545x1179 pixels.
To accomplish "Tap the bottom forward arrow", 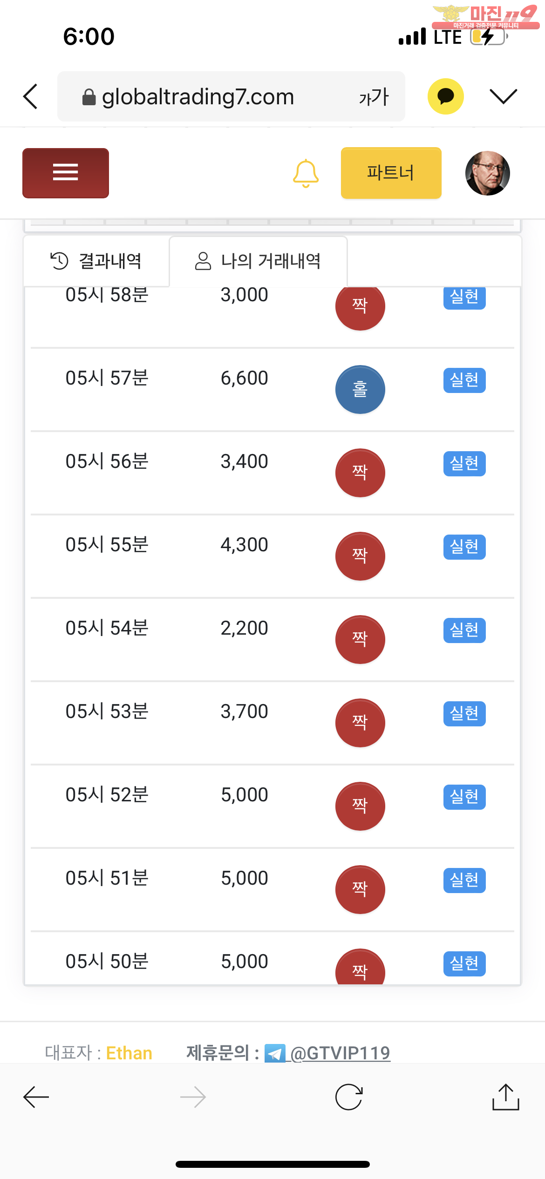I will [x=193, y=1097].
